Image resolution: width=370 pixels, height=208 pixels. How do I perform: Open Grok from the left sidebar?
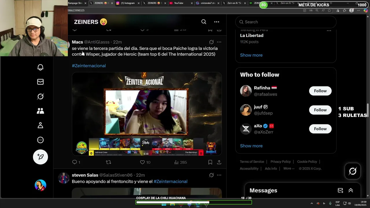click(x=40, y=96)
